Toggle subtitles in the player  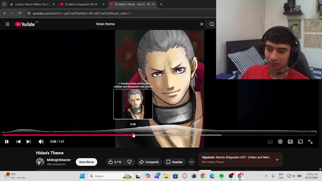270,142
